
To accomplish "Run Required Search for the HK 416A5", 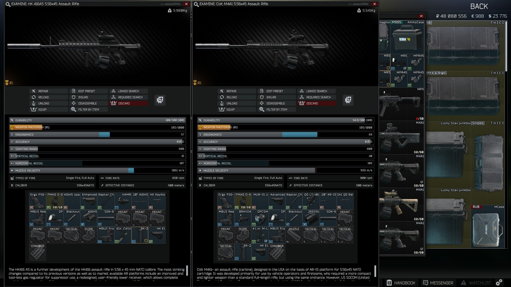I will (128, 97).
